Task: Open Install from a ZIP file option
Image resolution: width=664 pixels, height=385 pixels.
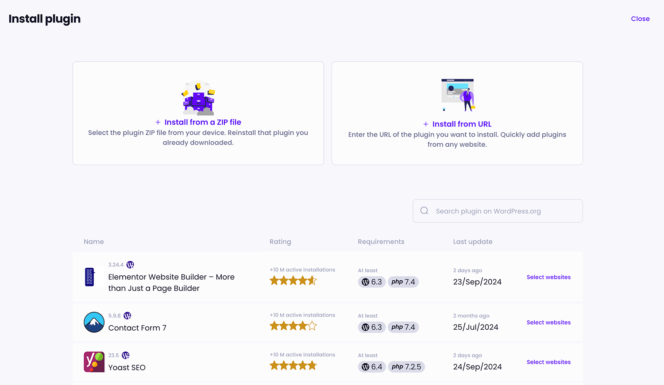Action: (203, 122)
